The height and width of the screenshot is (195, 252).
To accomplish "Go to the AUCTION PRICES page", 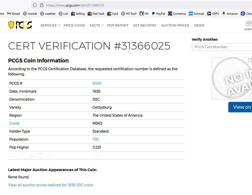I will coord(175,25).
